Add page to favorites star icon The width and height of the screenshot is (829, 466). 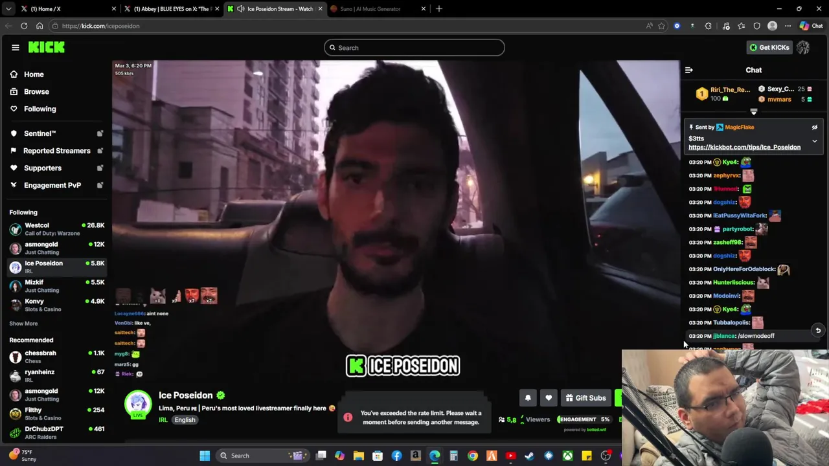(661, 27)
